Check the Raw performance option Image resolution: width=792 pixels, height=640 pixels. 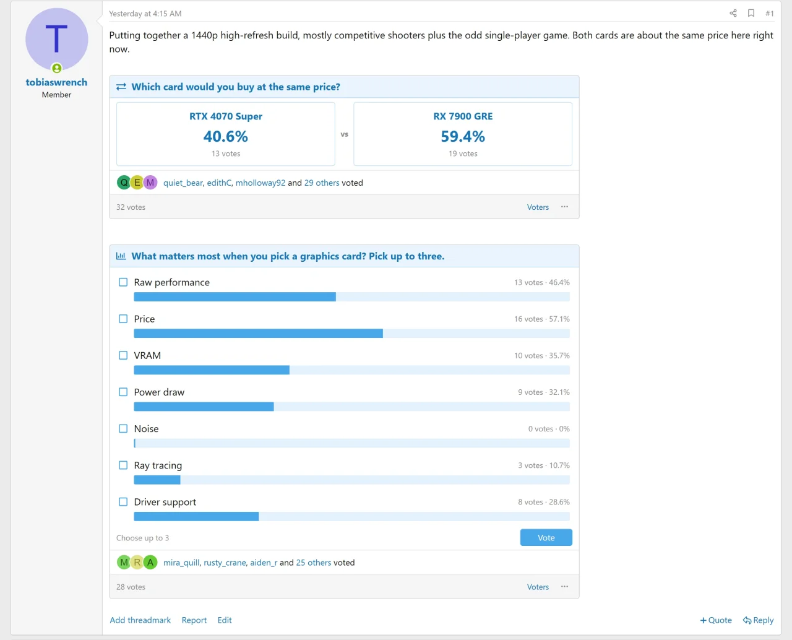[x=123, y=282]
